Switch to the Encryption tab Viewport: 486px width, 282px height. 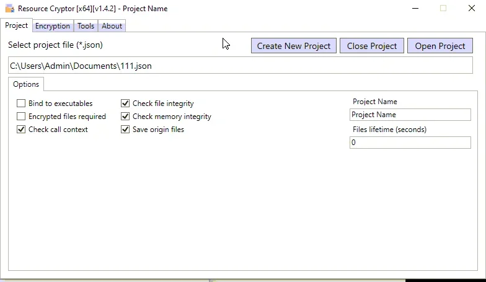coord(53,26)
